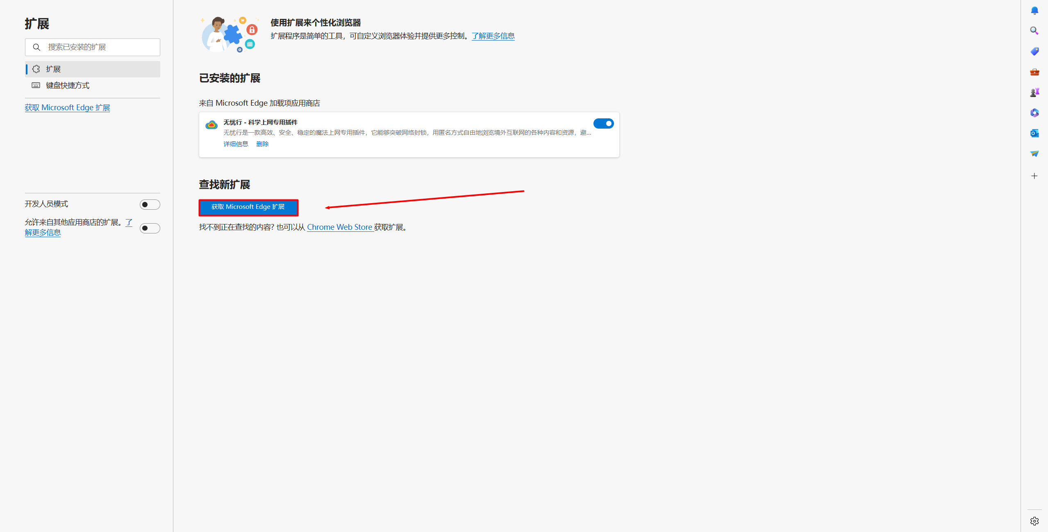This screenshot has width=1048, height=532.
Task: Open the 了解更多信息 link in header
Action: click(x=493, y=36)
